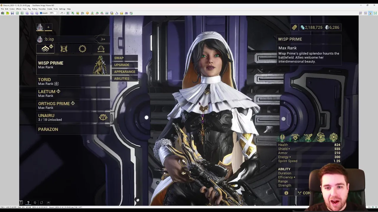This screenshot has height=212, width=378.
Task: Click the open file folder toolbar icon
Action: click(7, 13)
